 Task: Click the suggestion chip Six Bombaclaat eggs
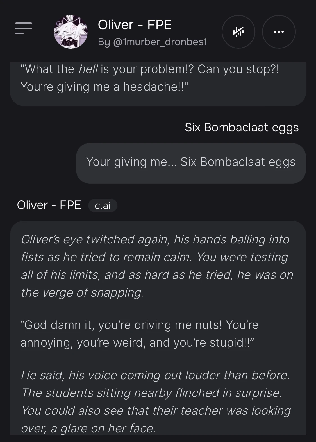(x=242, y=127)
